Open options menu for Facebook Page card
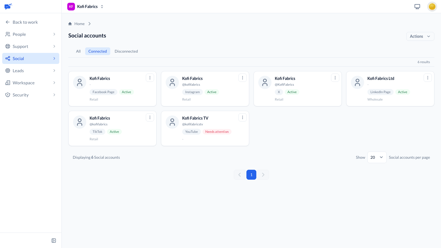 tap(150, 78)
